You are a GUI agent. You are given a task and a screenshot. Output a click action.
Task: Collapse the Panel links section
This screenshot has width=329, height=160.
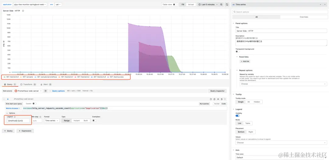[x=237, y=57]
